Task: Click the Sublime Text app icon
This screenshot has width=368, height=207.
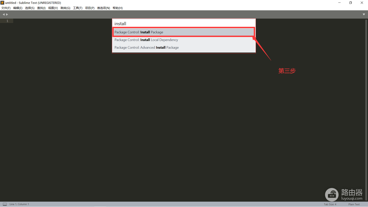Action: click(2, 3)
